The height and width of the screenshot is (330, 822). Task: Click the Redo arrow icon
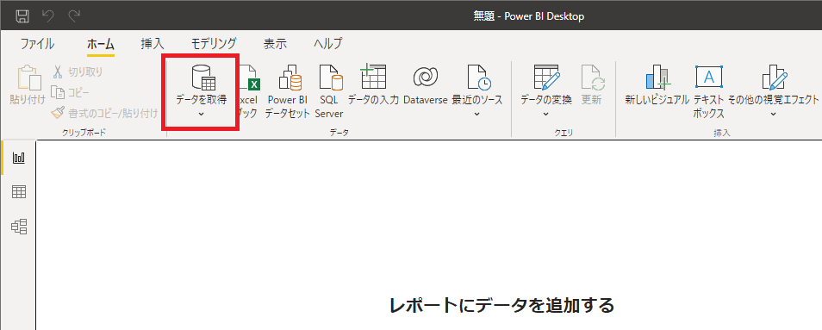(74, 16)
